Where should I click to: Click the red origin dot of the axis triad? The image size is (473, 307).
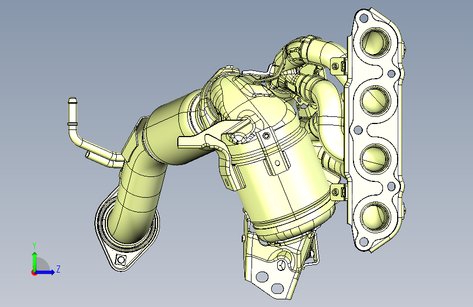click(34, 273)
